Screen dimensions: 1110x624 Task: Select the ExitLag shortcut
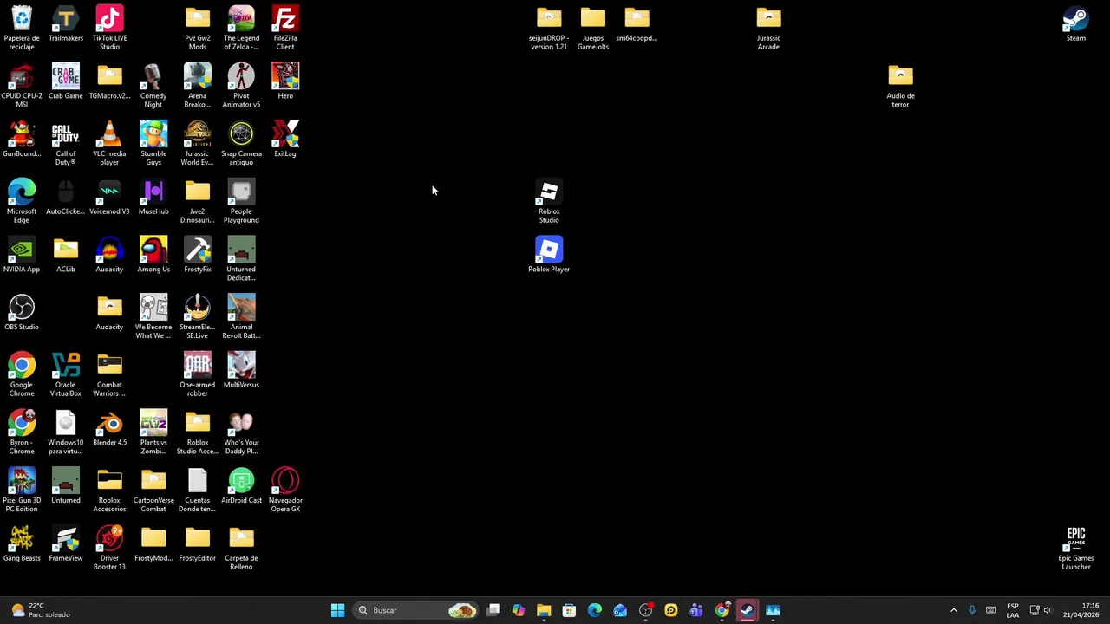tap(285, 140)
